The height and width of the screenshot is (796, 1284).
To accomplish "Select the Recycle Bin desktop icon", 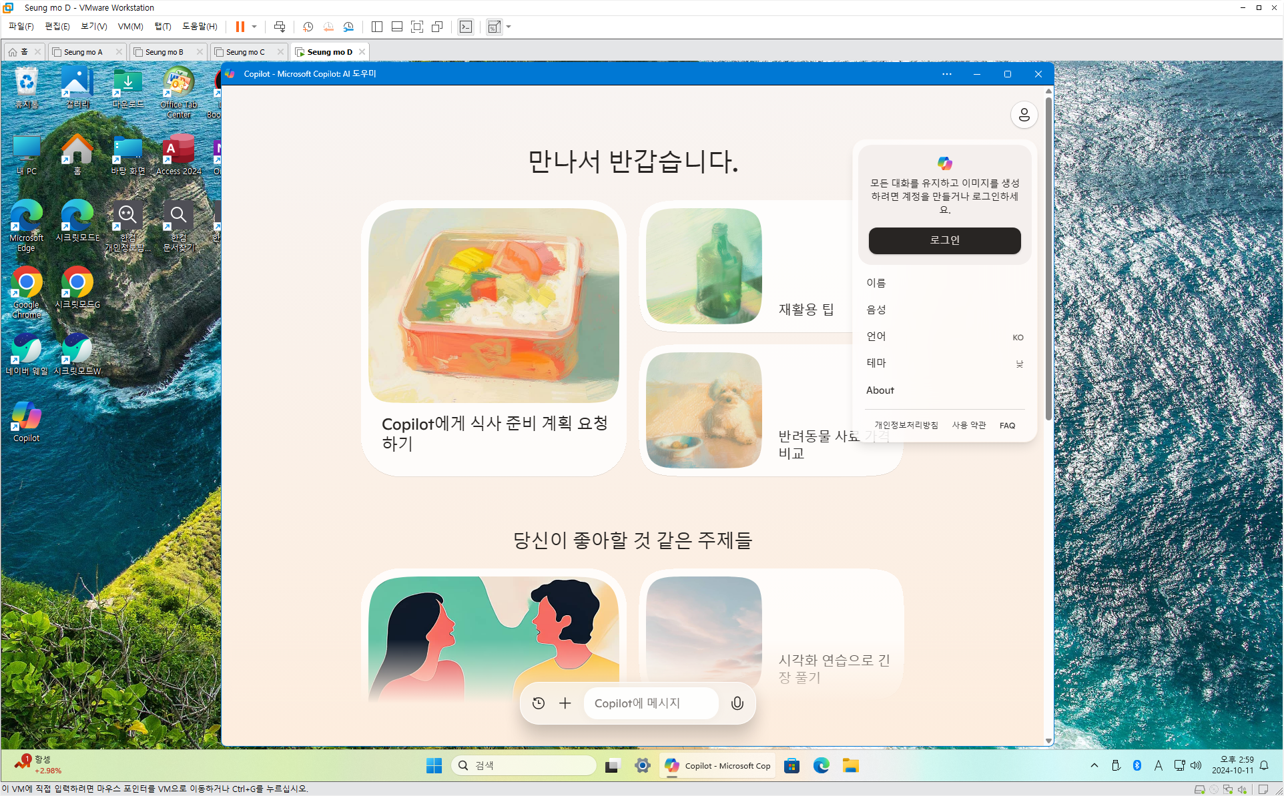I will [x=26, y=87].
